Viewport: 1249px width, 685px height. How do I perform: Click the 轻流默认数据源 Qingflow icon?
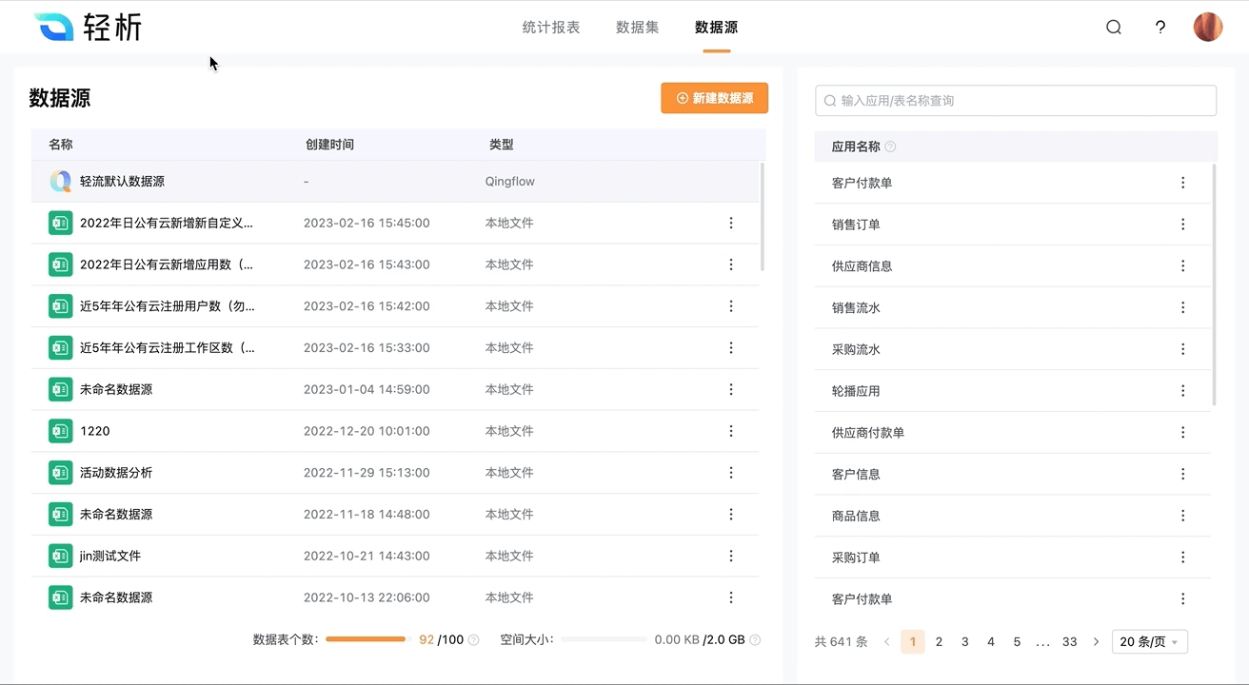coord(61,181)
